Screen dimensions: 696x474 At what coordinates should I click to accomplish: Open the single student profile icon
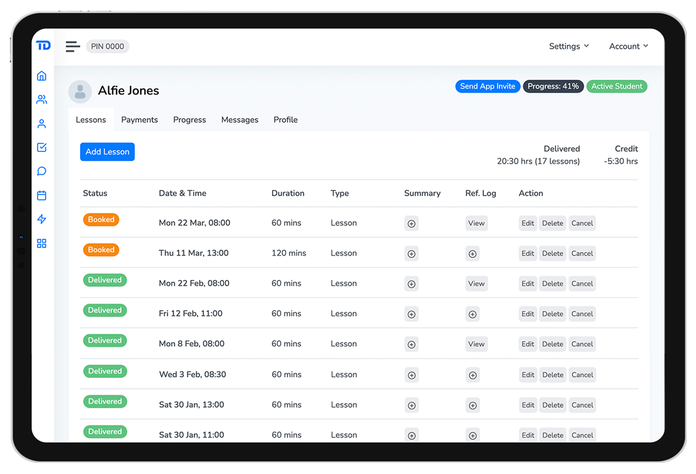(x=41, y=123)
